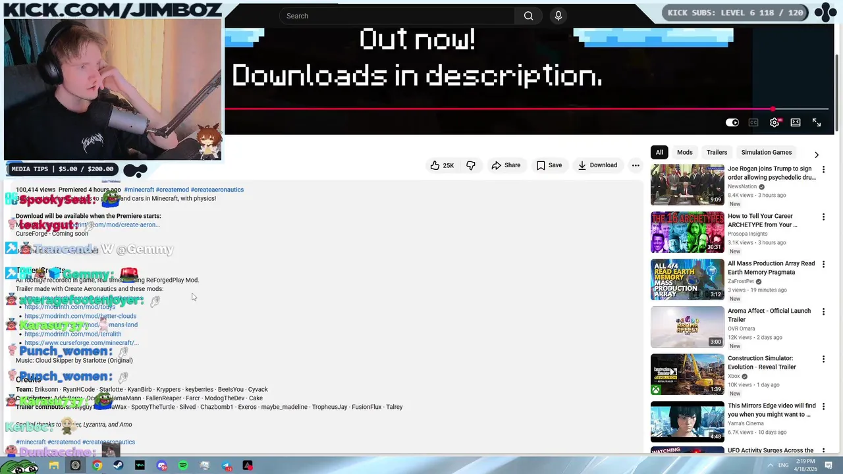This screenshot has width=843, height=474.
Task: Open File Explorer from taskbar
Action: click(54, 465)
